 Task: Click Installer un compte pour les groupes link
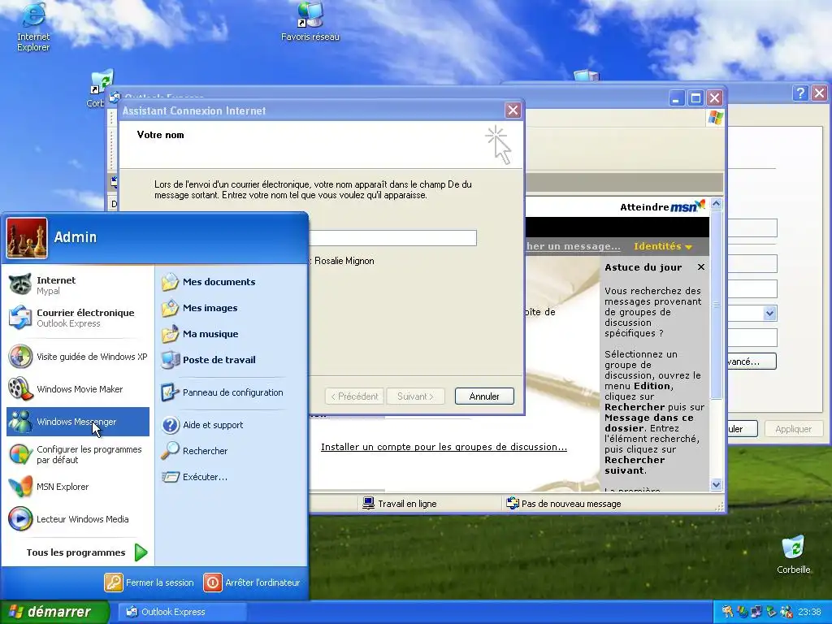(444, 447)
